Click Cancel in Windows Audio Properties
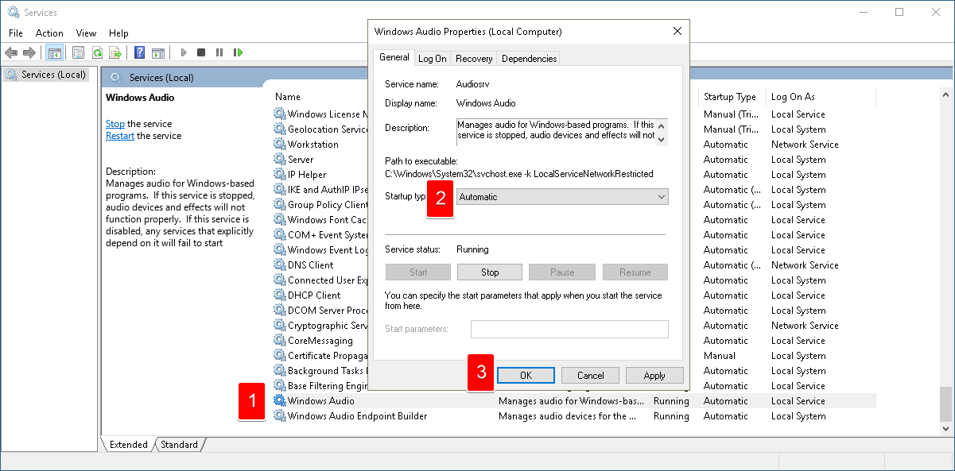 (x=591, y=376)
